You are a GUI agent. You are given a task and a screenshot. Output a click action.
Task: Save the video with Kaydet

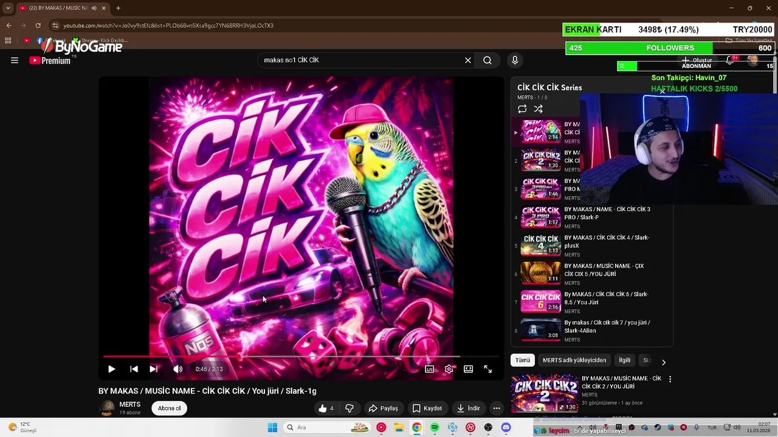tap(427, 408)
